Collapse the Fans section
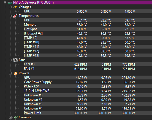 [10, 60]
